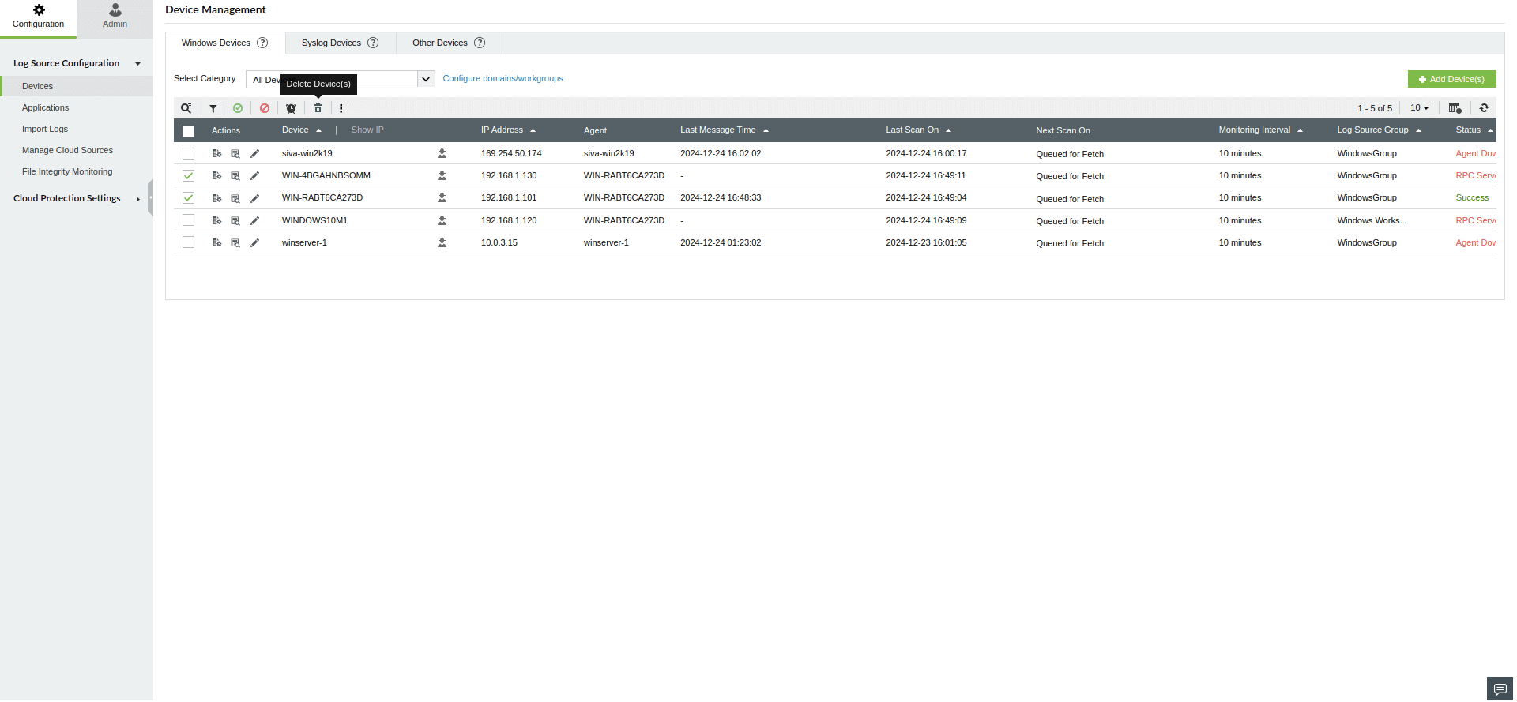Viewport: 1517px width, 702px height.
Task: Open the log search icon in the WINDOWS10M1 row
Action: (235, 220)
